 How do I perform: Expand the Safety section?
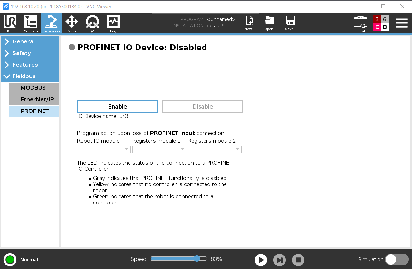30,53
